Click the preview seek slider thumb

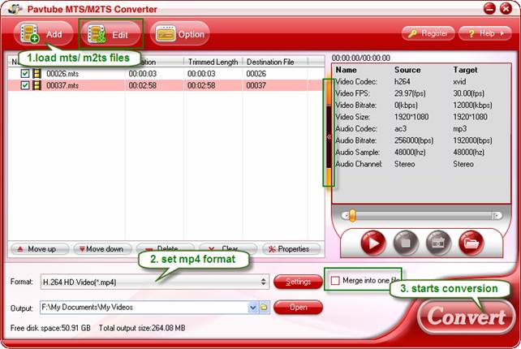352,215
